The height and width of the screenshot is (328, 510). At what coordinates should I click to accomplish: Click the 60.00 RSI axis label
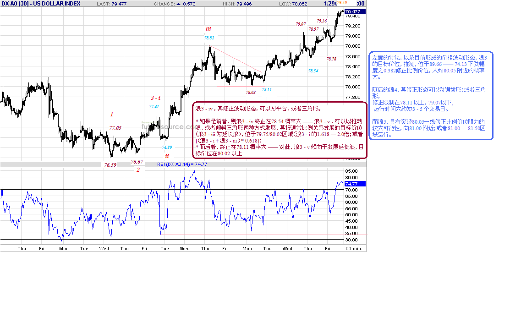(351, 202)
